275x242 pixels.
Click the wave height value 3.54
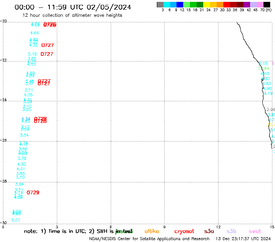pyautogui.click(x=24, y=135)
